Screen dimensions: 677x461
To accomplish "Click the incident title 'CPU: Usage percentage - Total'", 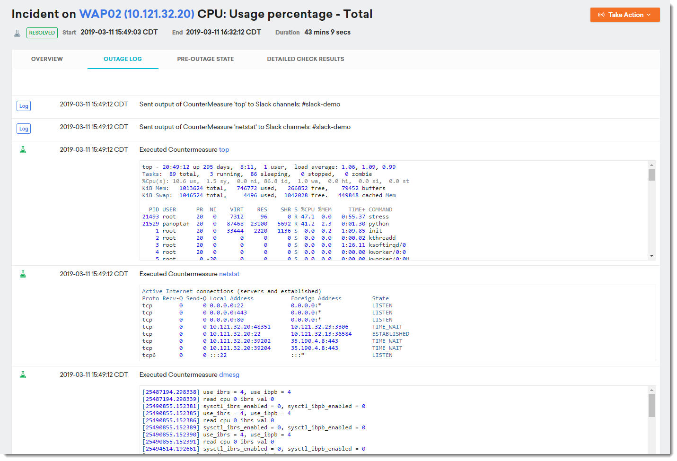I will point(285,14).
